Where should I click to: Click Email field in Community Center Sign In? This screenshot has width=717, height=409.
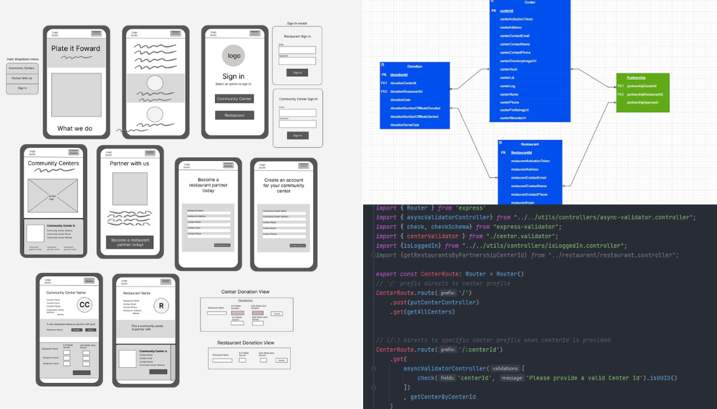click(297, 113)
